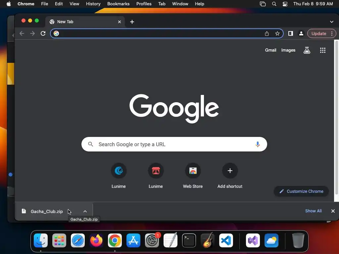The image size is (339, 254).
Task: Open the tab search dropdown arrow
Action: [x=332, y=22]
